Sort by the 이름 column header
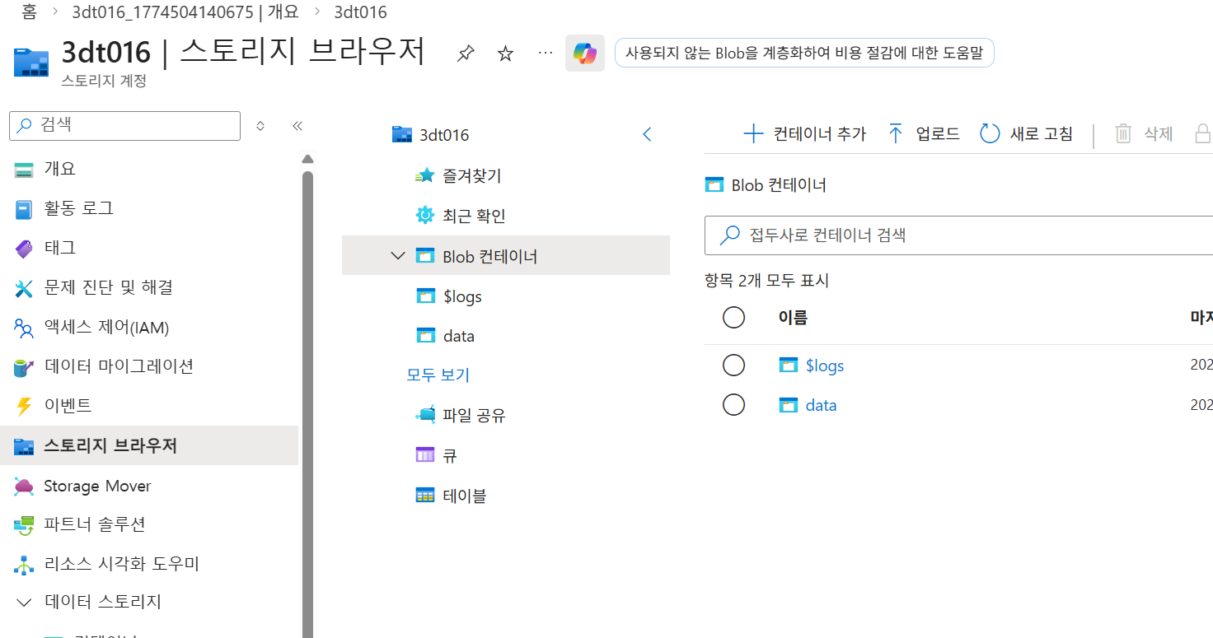1213x638 pixels. point(793,317)
